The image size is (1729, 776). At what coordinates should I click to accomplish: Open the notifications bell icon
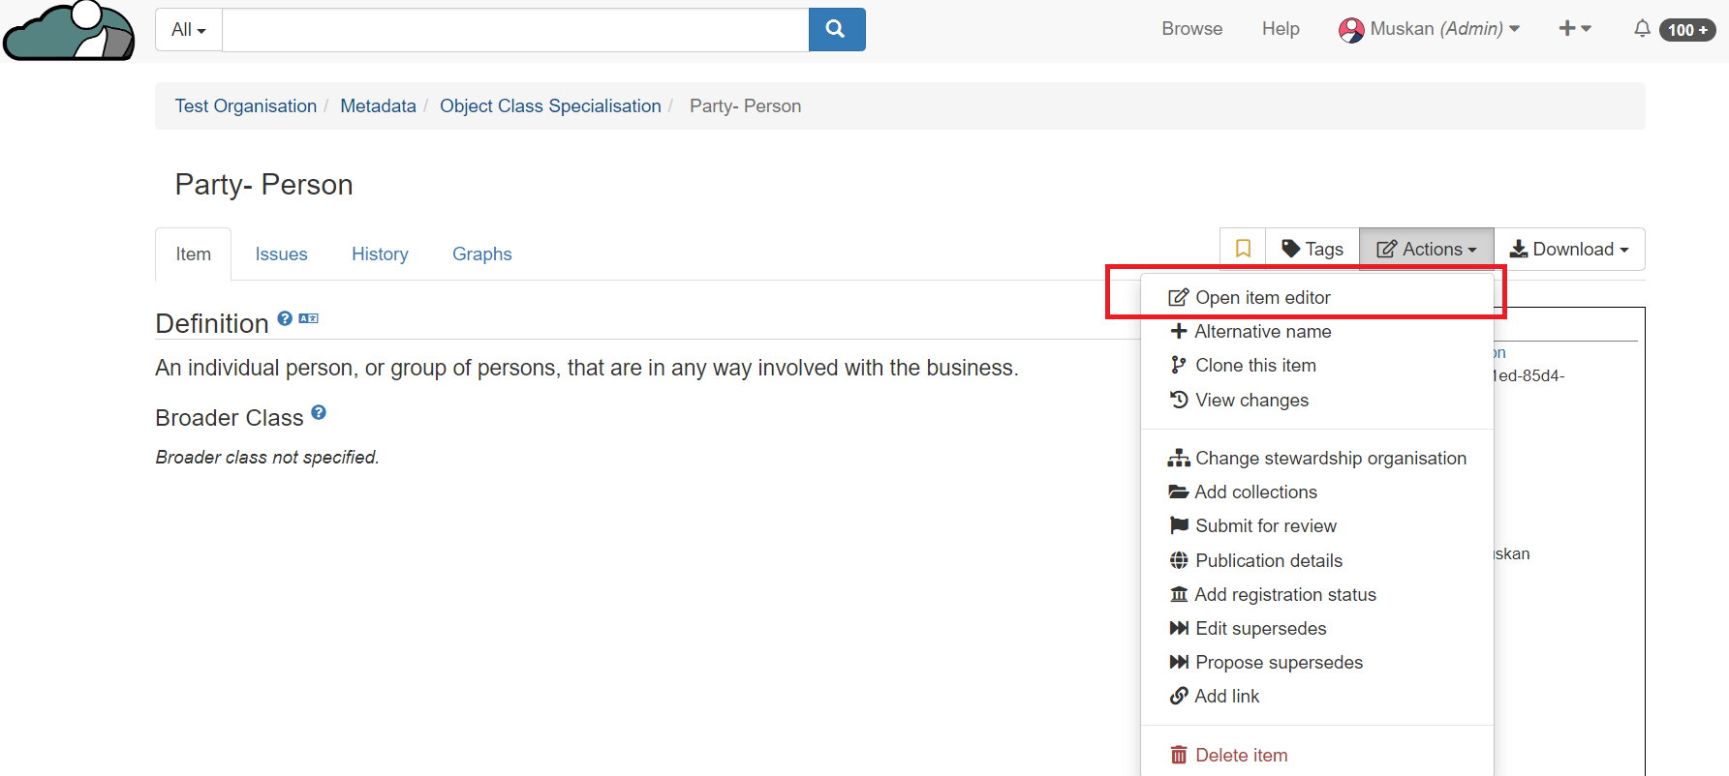point(1642,29)
